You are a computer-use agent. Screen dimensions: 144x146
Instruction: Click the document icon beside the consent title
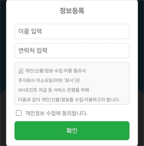click(21, 71)
